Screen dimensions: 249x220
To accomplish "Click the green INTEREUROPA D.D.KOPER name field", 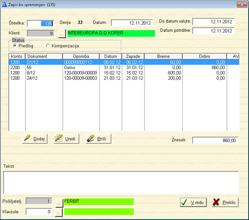I will [111, 33].
